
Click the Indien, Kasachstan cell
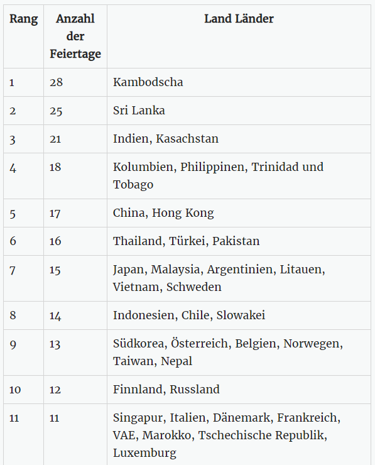[239, 139]
